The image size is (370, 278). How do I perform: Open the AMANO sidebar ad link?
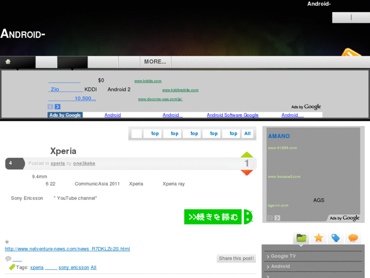click(279, 136)
